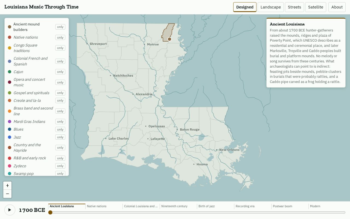Image resolution: width=350 pixels, height=219 pixels.
Task: Click the Lafayette city label
Action: tap(157, 139)
